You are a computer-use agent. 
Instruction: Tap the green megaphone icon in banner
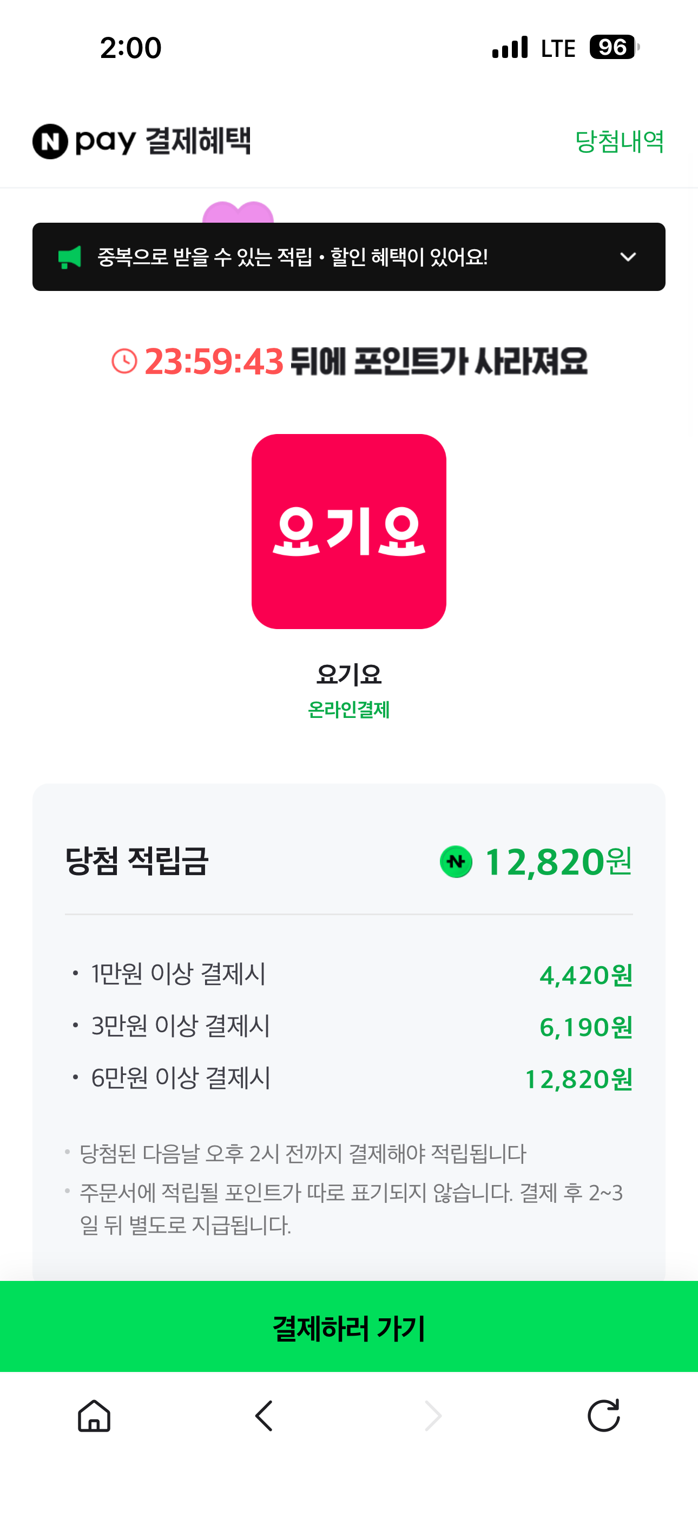click(x=70, y=257)
